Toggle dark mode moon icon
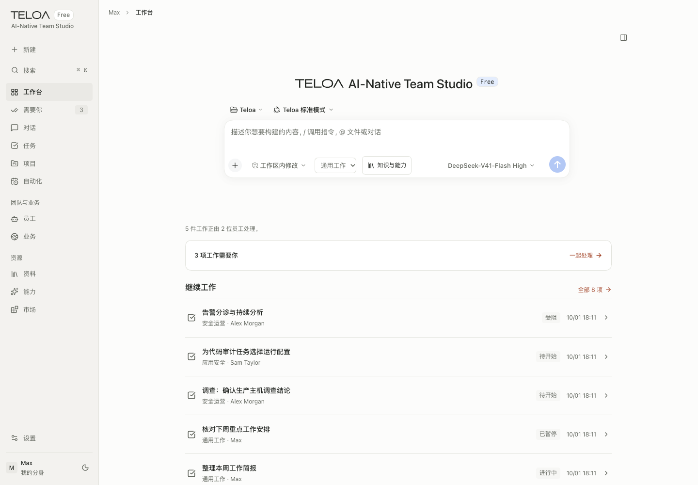Image resolution: width=698 pixels, height=485 pixels. [85, 468]
